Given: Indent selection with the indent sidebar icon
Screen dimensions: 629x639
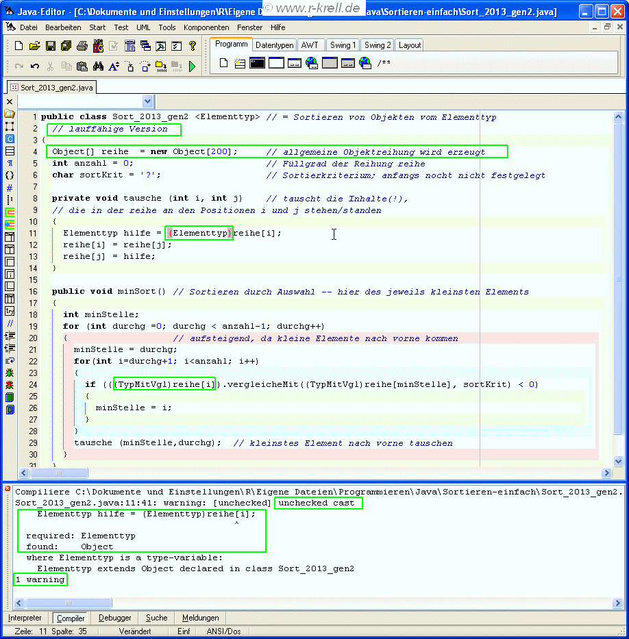Looking at the screenshot, I should click(10, 336).
